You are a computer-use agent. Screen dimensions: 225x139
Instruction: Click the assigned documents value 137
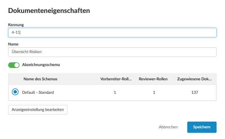coord(195,92)
